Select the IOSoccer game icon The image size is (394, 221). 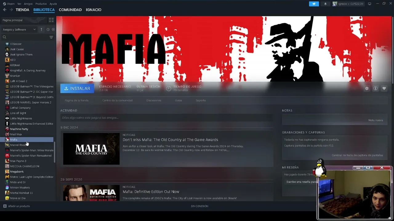(x=7, y=44)
